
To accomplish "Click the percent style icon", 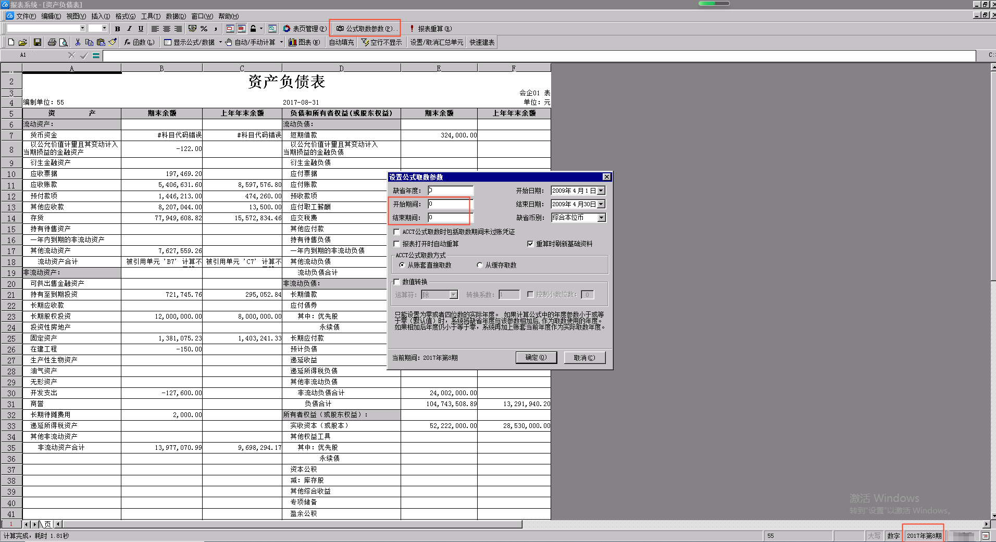I will coord(204,29).
